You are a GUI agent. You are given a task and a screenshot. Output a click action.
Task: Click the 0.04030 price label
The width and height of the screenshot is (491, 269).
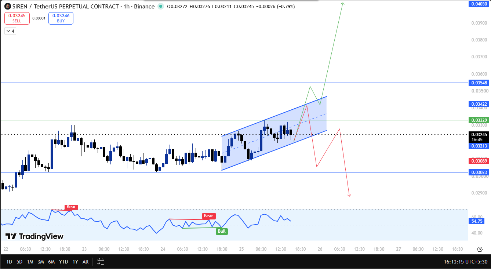tap(479, 4)
